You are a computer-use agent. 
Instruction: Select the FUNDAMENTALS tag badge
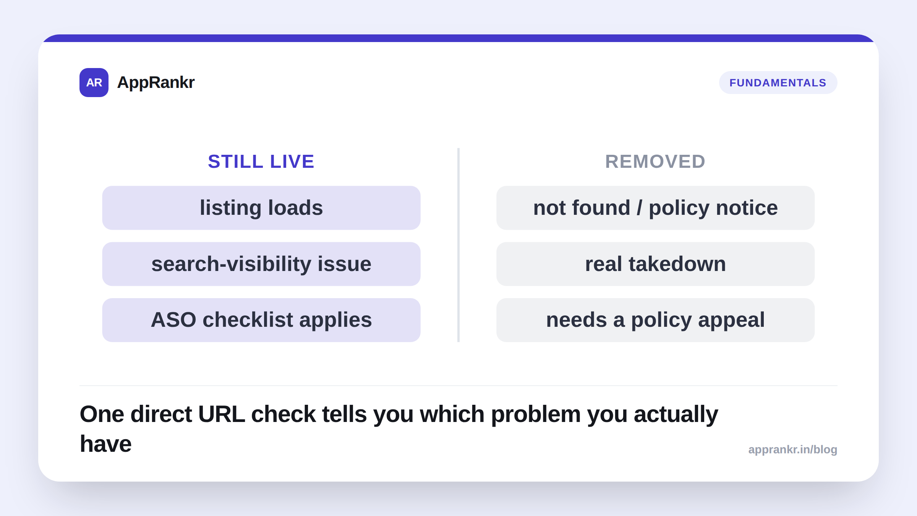click(x=778, y=83)
